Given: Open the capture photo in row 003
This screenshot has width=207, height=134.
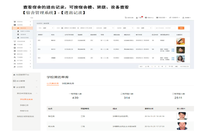Looking at the screenshot, I should (180, 59).
